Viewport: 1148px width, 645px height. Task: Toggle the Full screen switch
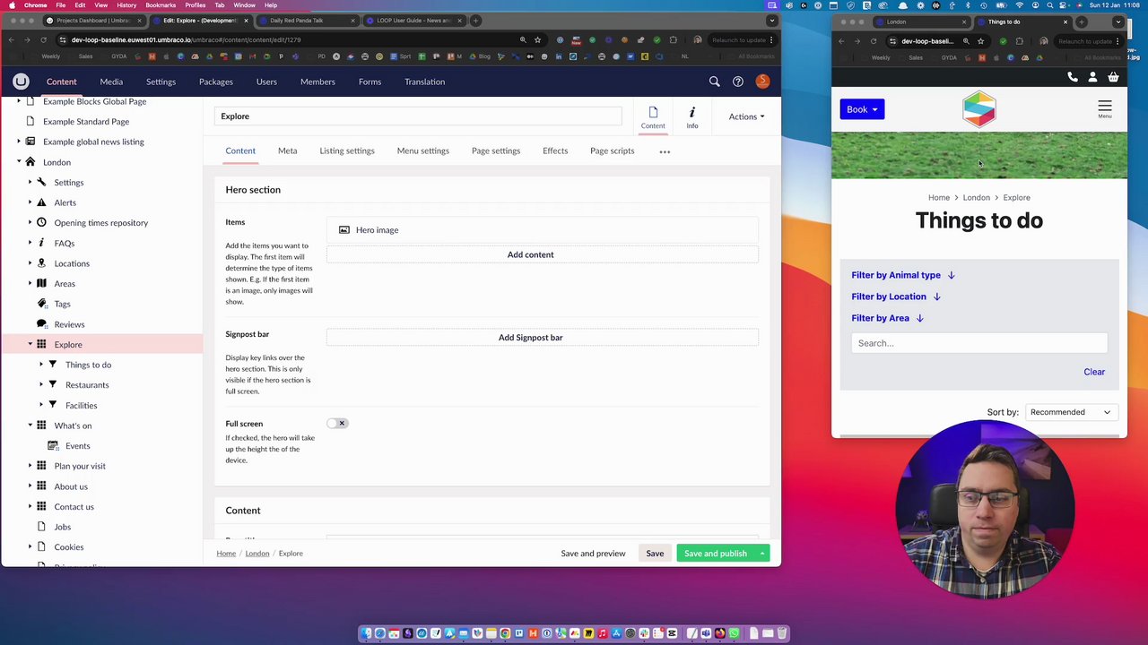337,423
